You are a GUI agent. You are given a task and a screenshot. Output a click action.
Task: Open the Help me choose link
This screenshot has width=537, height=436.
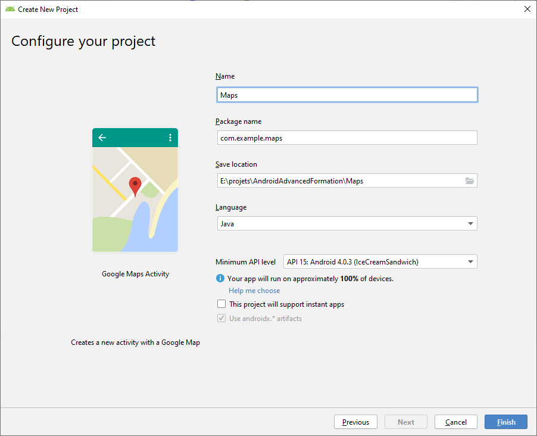[254, 291]
